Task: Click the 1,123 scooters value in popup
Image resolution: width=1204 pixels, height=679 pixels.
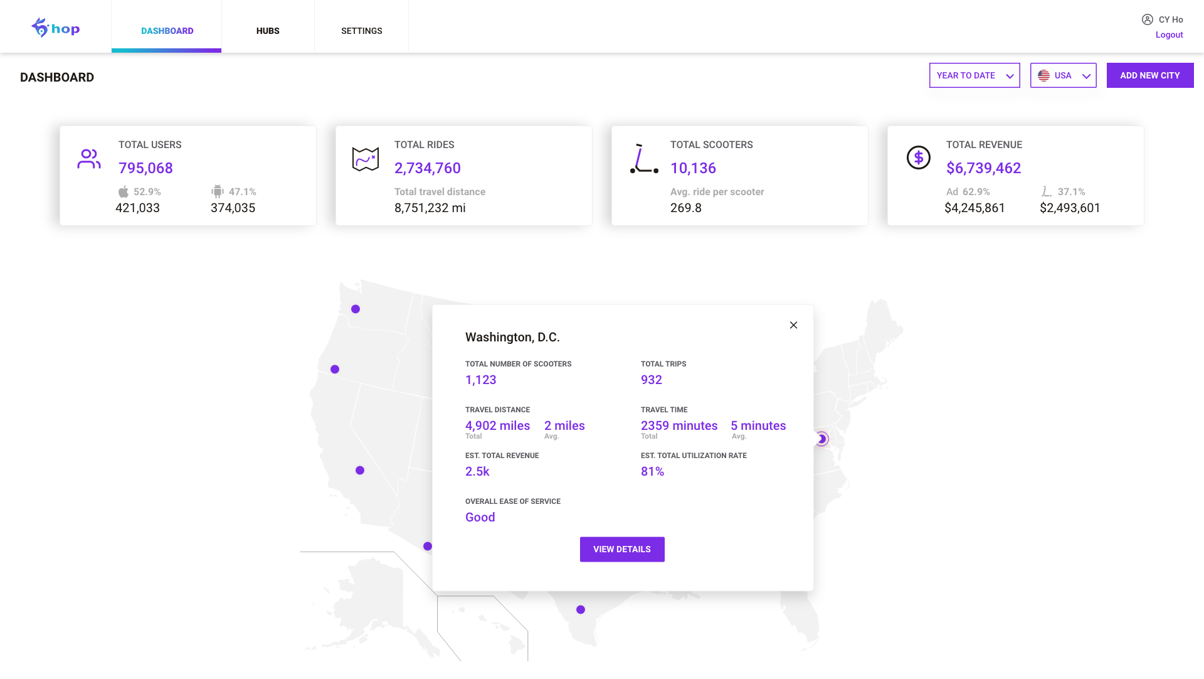Action: point(480,380)
